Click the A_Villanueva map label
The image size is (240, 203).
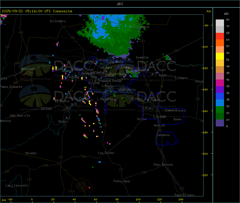tap(139, 27)
